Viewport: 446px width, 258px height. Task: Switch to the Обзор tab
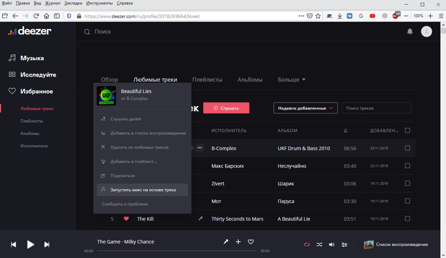(x=109, y=80)
